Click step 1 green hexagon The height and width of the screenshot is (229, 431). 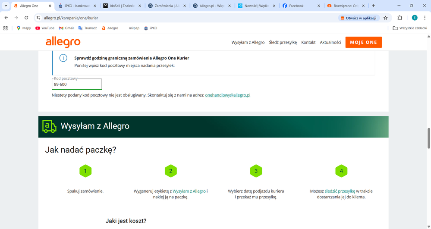click(x=85, y=171)
